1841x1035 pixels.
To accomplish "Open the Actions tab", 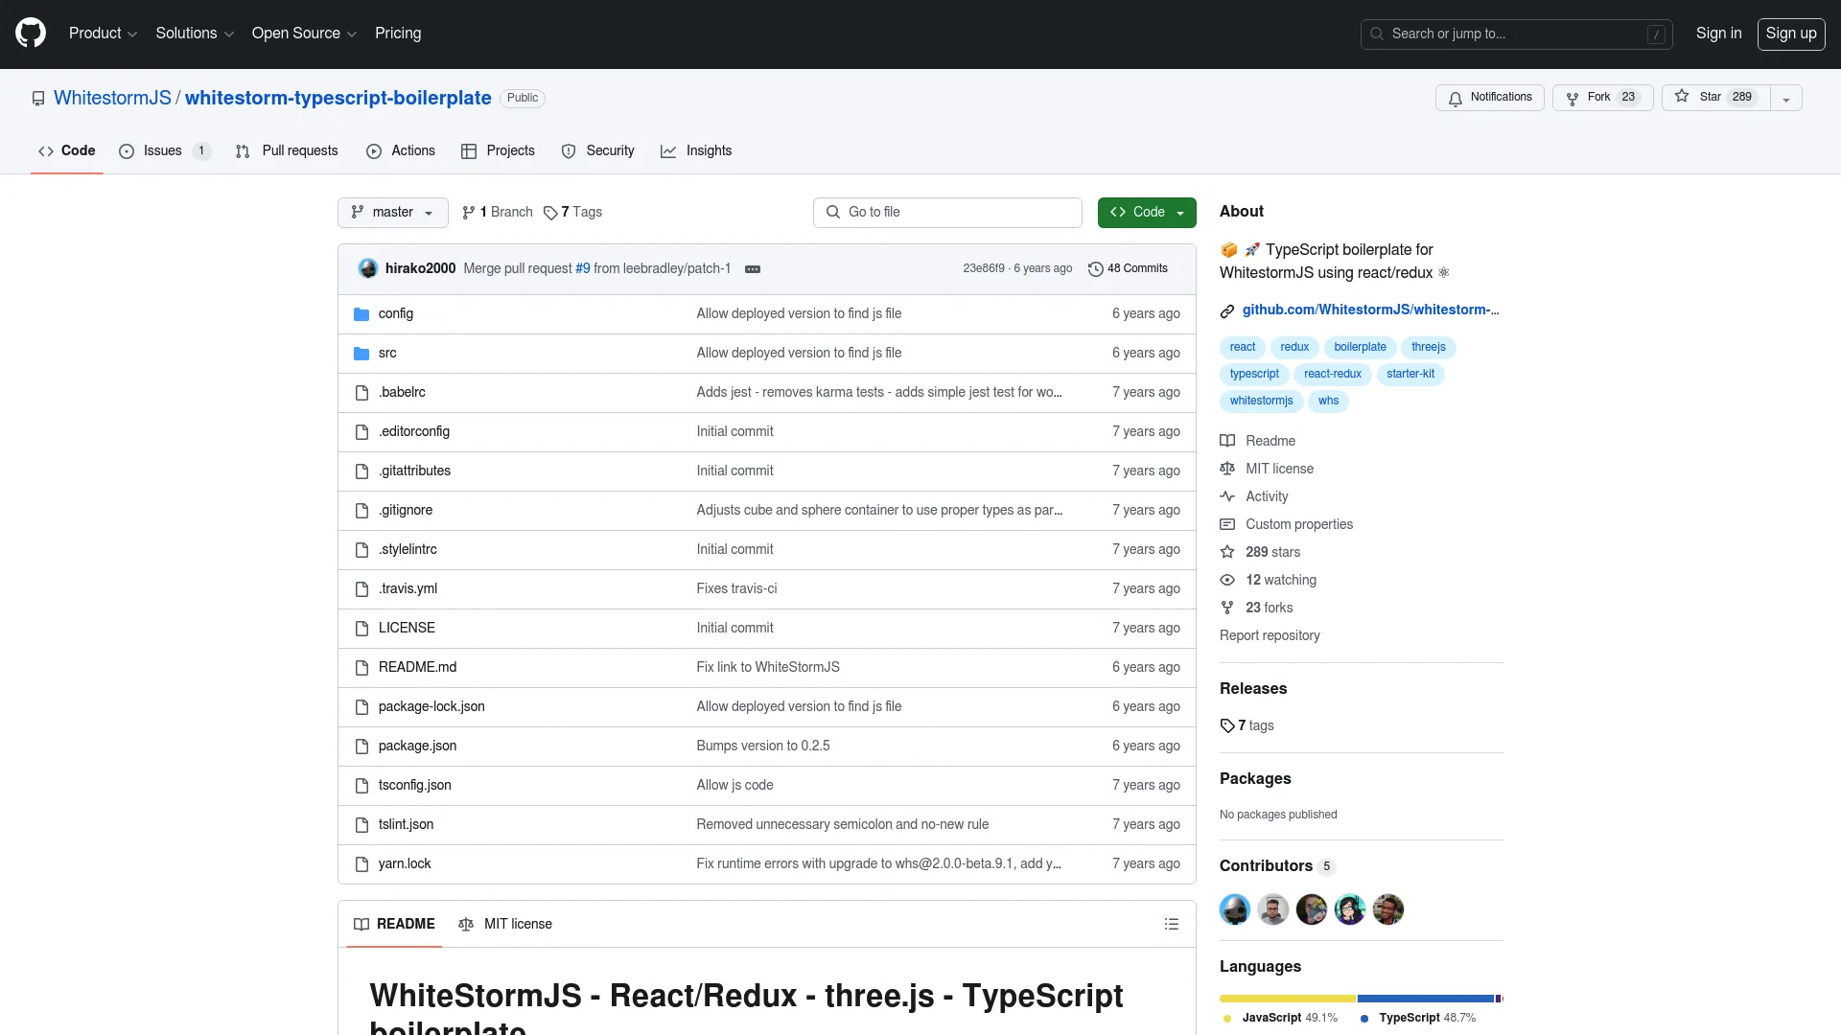I will click(x=401, y=151).
